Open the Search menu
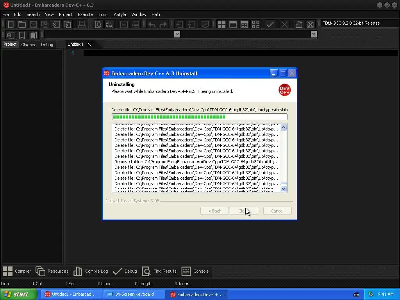This screenshot has height=300, width=400. click(33, 14)
